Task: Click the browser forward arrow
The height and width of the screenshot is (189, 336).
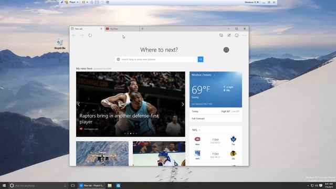Action: [82, 35]
